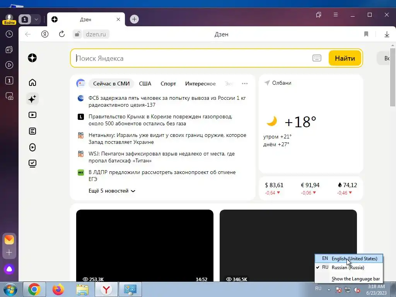Select Russian (Russia) input language
Viewport: 396px width, 297px height.
(349, 268)
